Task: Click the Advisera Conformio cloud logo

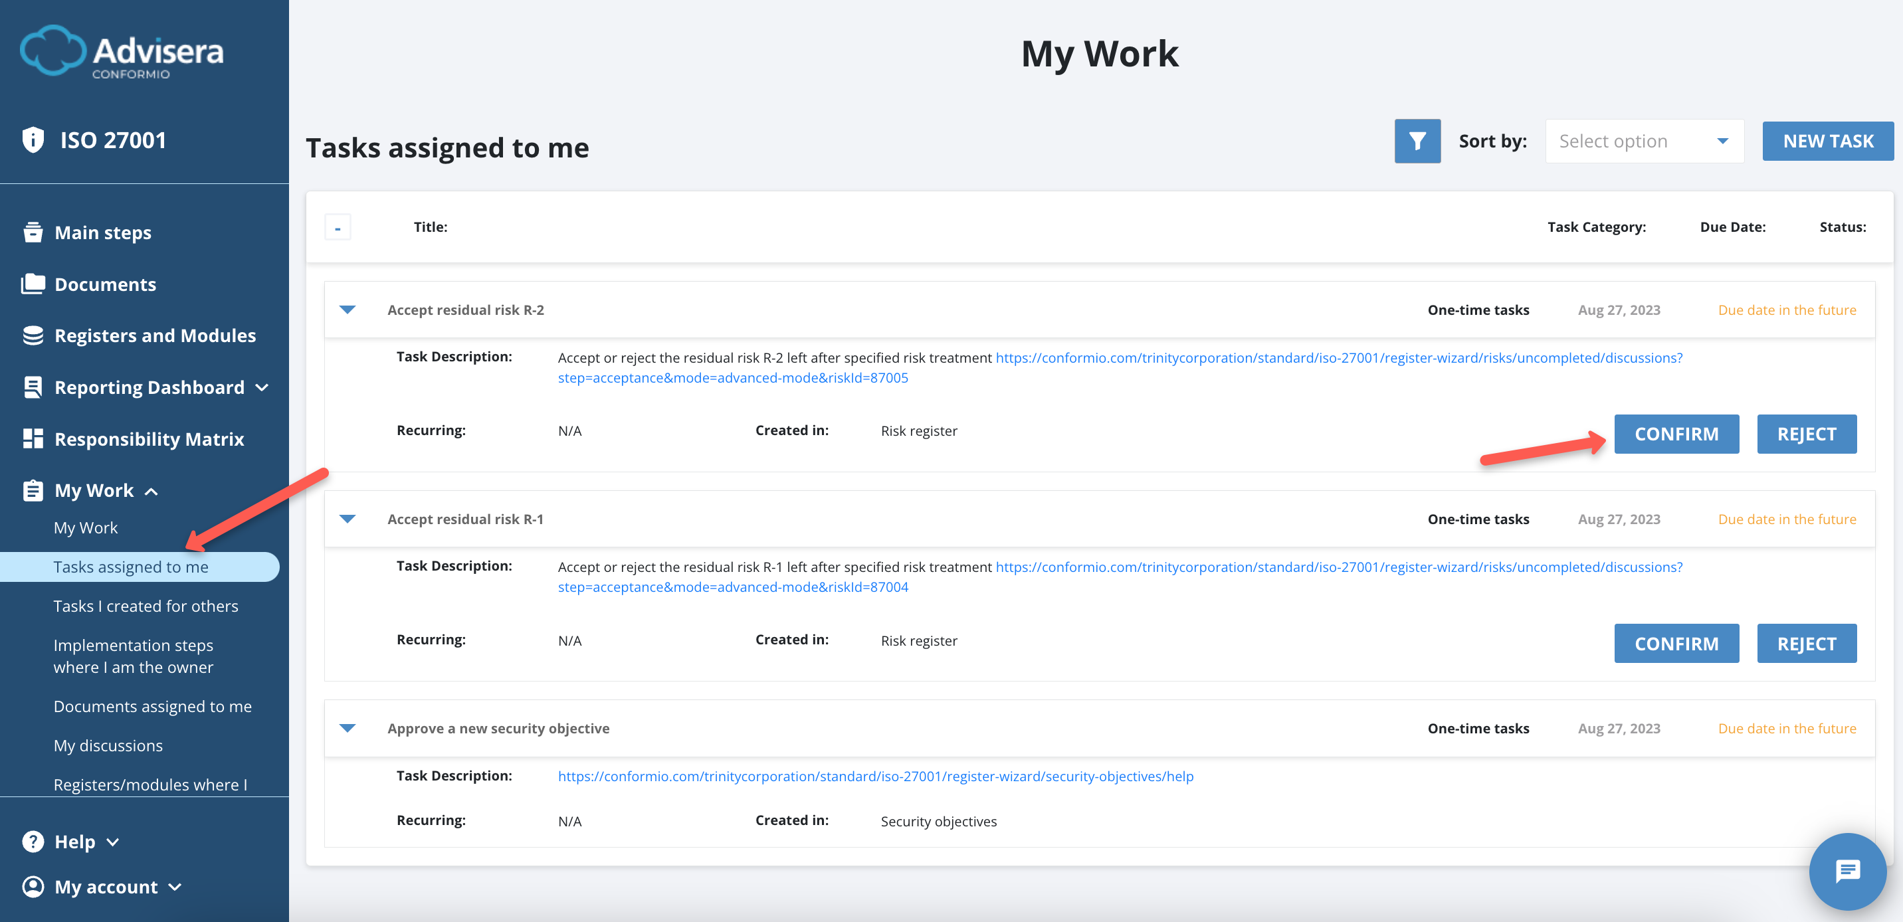Action: pos(52,51)
